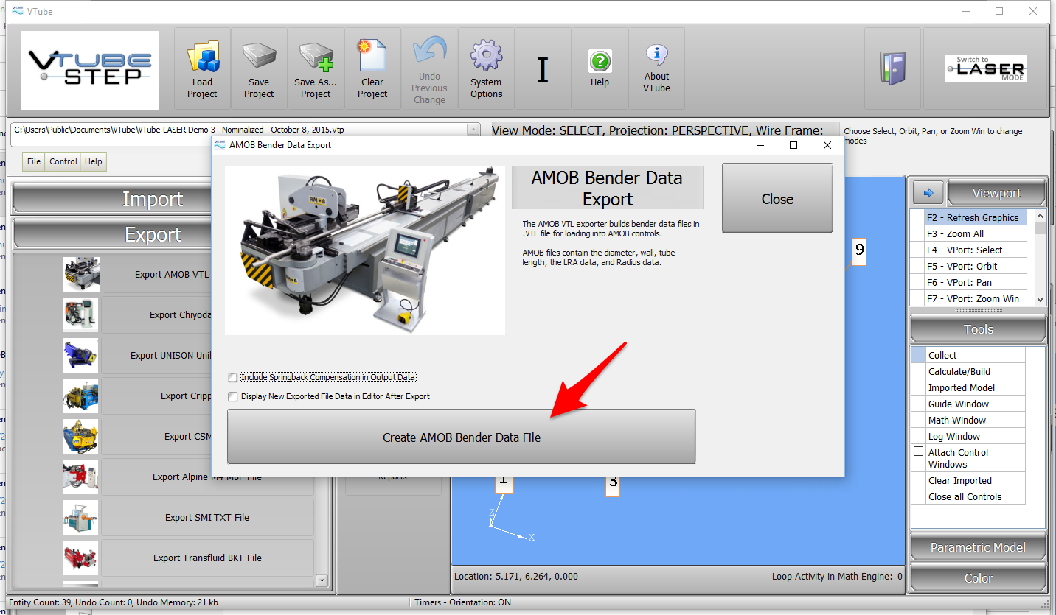Open the project path dropdown
The image size is (1056, 615).
point(473,130)
